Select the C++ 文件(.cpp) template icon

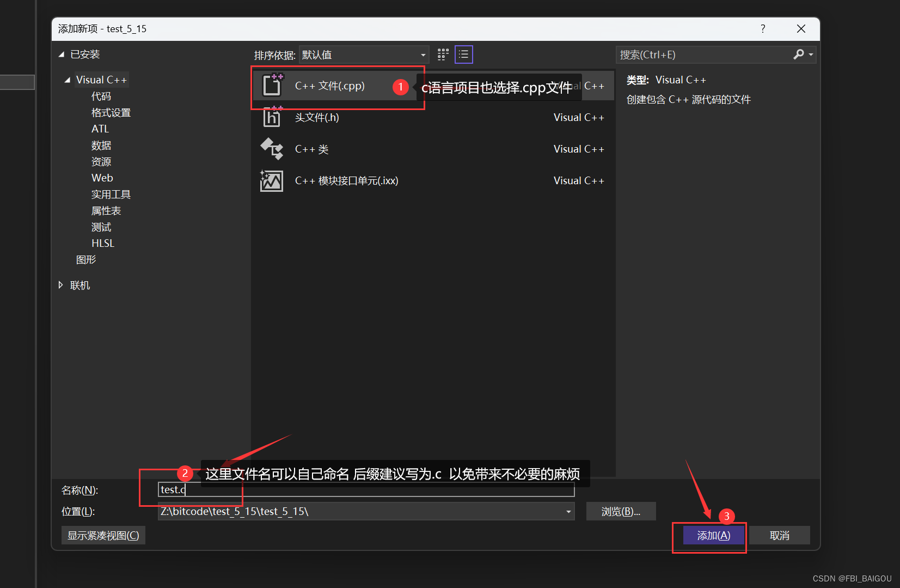point(272,86)
